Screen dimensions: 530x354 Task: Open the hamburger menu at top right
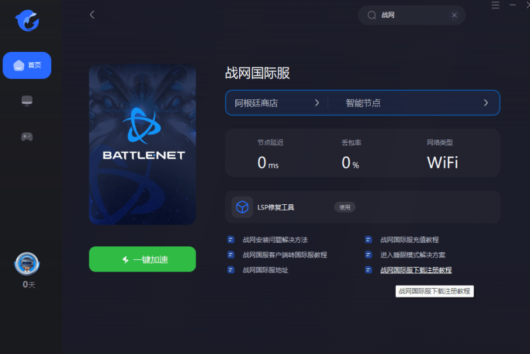pyautogui.click(x=495, y=5)
